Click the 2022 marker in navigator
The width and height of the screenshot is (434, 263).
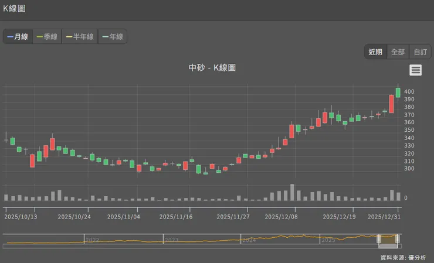point(93,240)
